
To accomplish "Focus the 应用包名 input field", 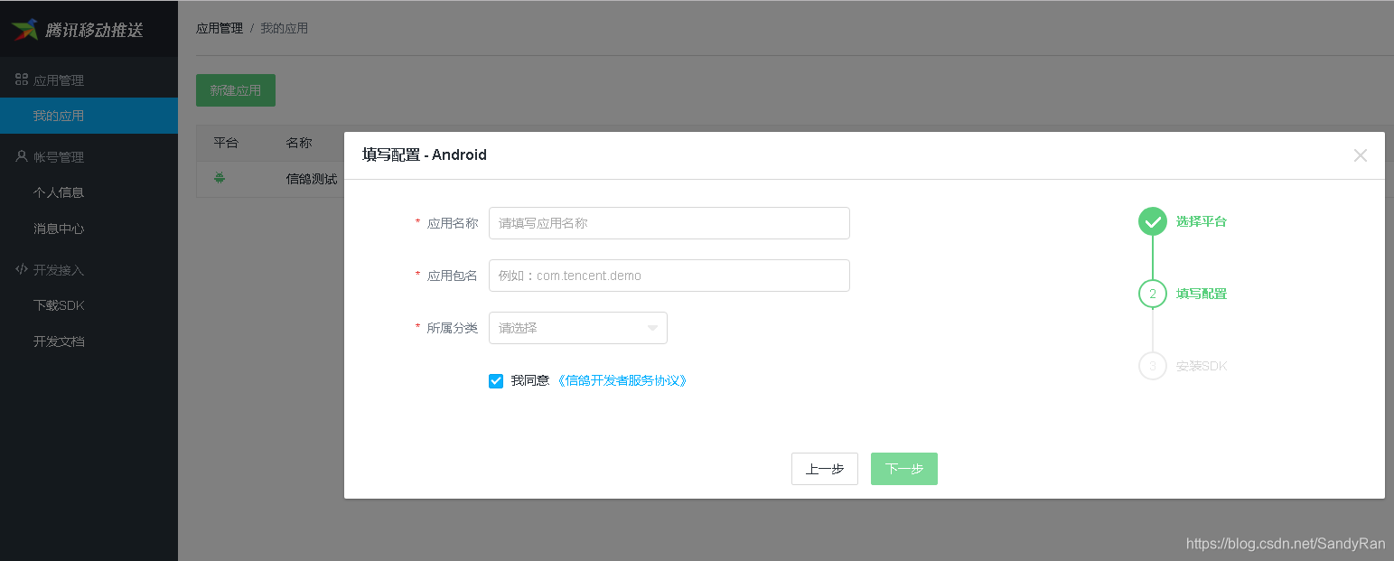I will click(669, 276).
